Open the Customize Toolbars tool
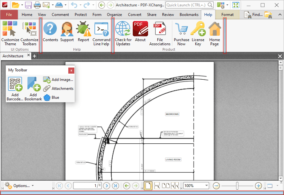The height and width of the screenshot is (195, 284). pos(29,33)
